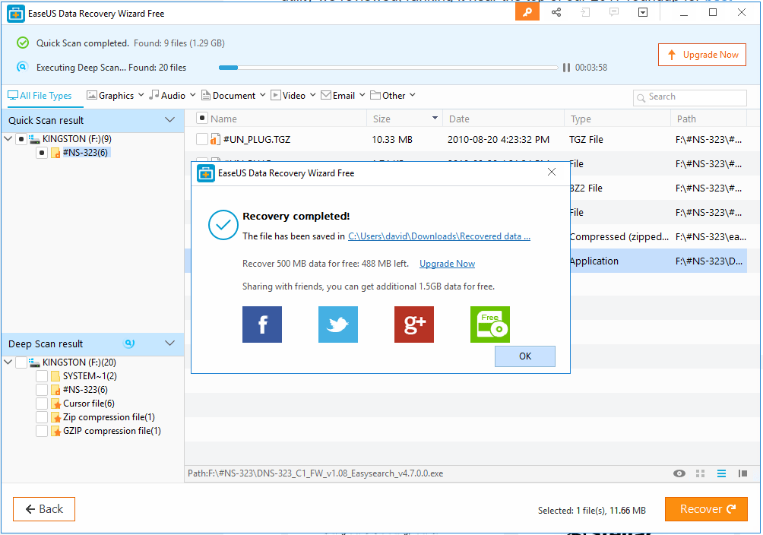Open the title bar dropdown menu icon

coord(643,13)
